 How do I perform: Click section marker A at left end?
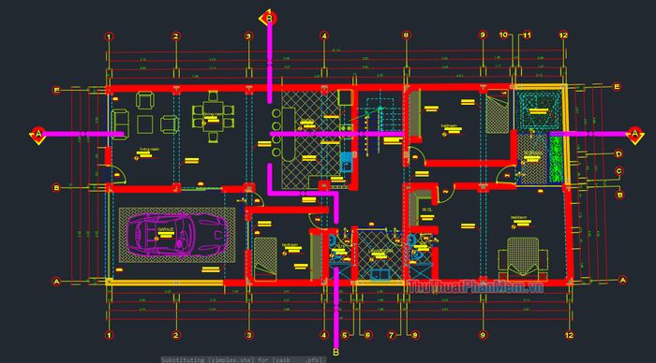38,135
